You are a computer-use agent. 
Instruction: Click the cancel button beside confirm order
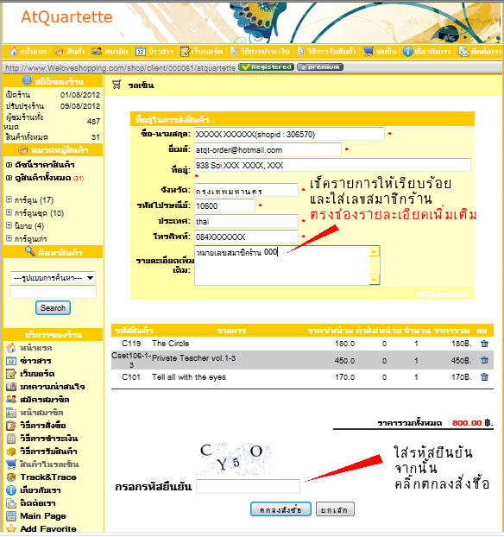(335, 509)
